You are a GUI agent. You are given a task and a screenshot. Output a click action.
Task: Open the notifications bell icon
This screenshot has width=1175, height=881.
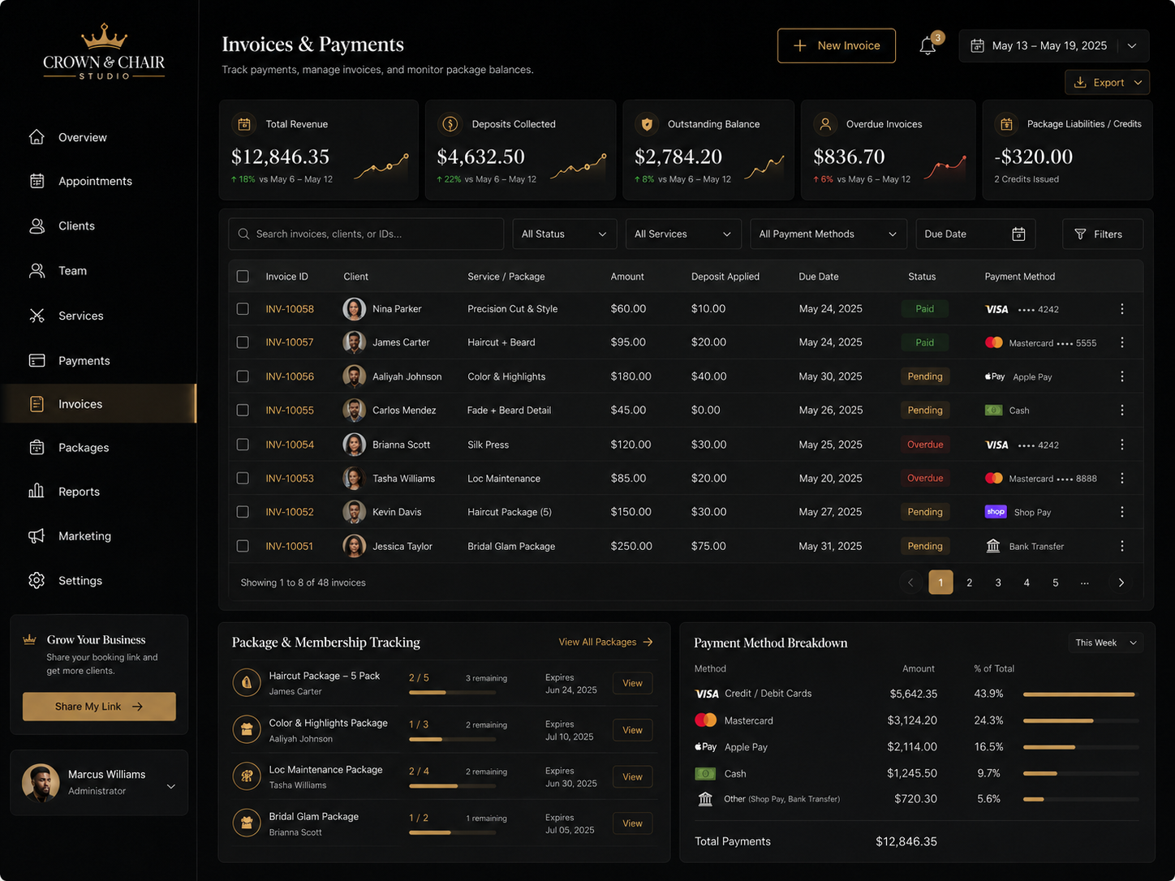pyautogui.click(x=928, y=46)
